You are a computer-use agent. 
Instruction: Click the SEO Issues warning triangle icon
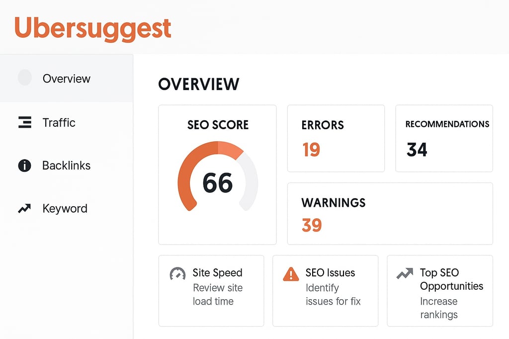click(291, 274)
